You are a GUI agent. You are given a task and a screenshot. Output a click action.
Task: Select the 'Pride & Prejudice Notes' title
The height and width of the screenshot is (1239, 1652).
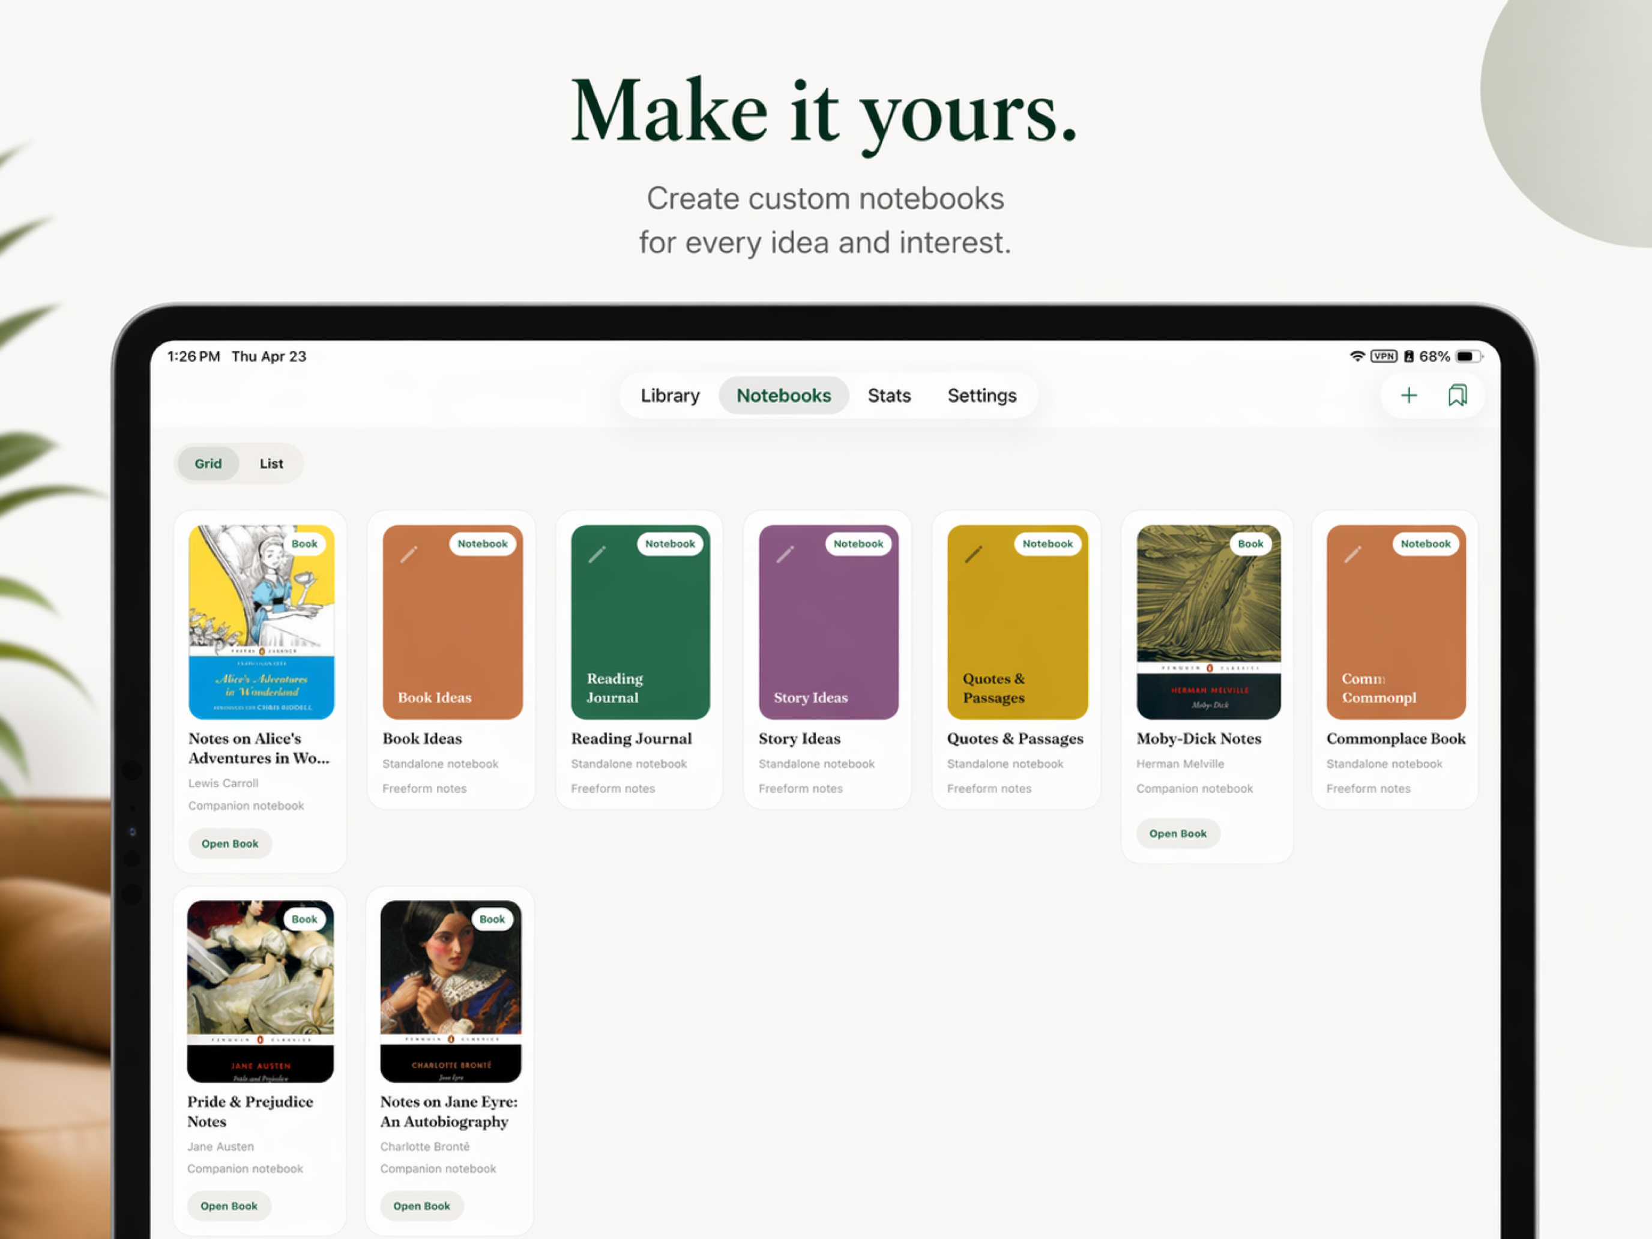point(250,1111)
